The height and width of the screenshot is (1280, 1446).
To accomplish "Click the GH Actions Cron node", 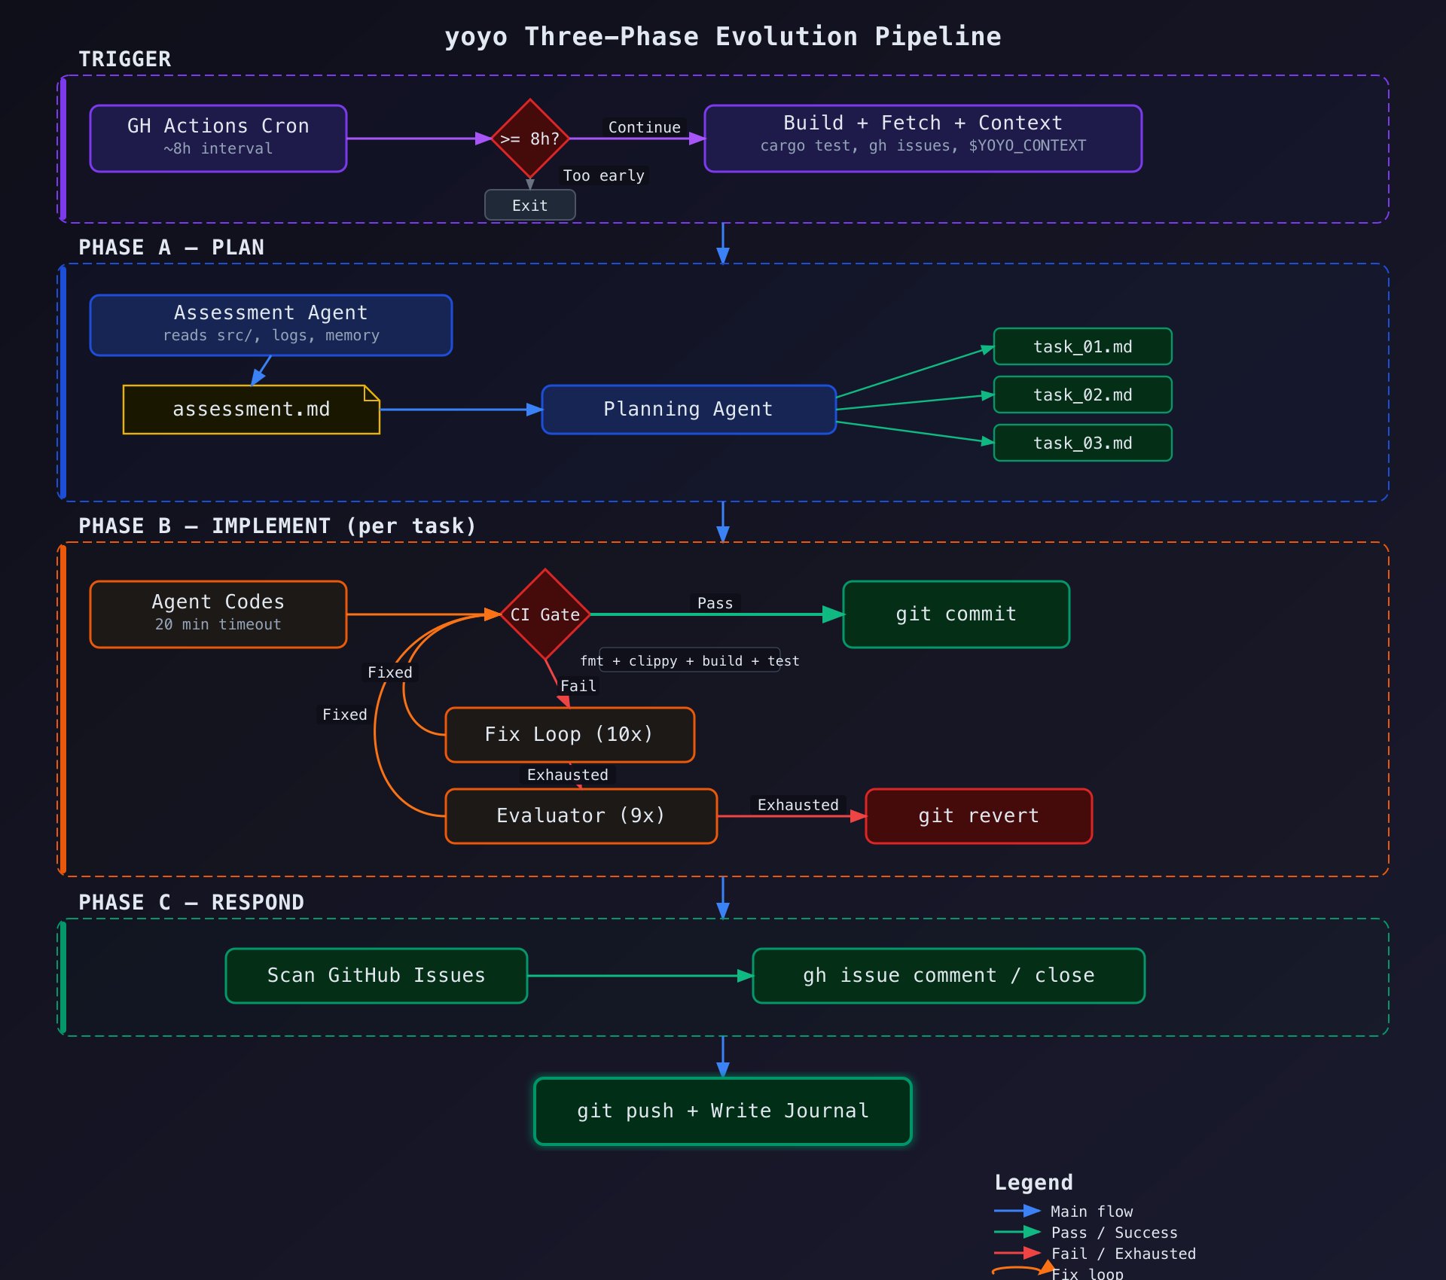I will tap(218, 139).
